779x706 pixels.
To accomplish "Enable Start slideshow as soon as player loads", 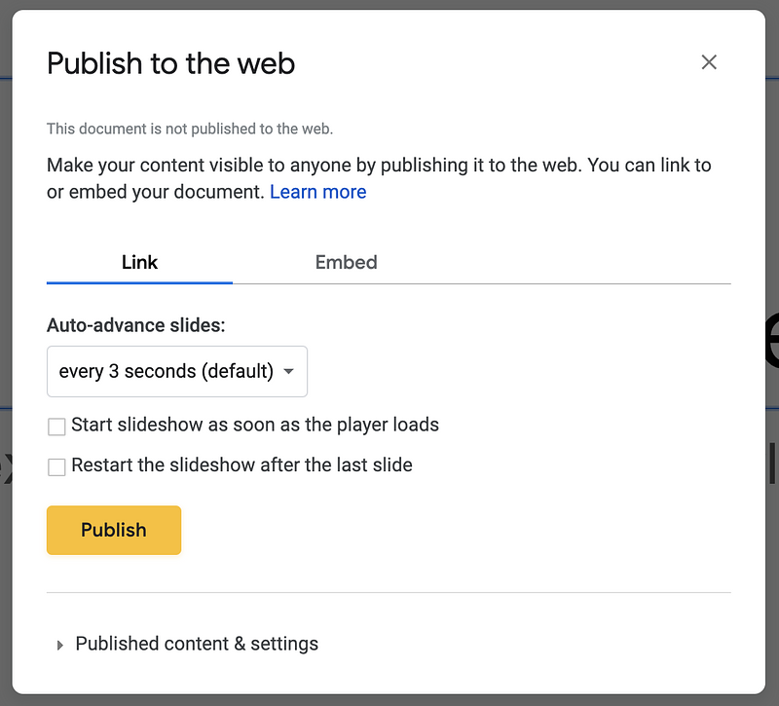I will [x=56, y=427].
